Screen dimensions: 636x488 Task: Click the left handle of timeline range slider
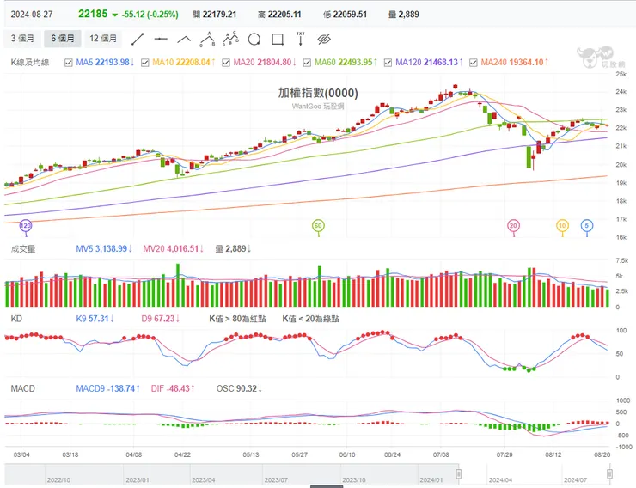[x=459, y=474]
